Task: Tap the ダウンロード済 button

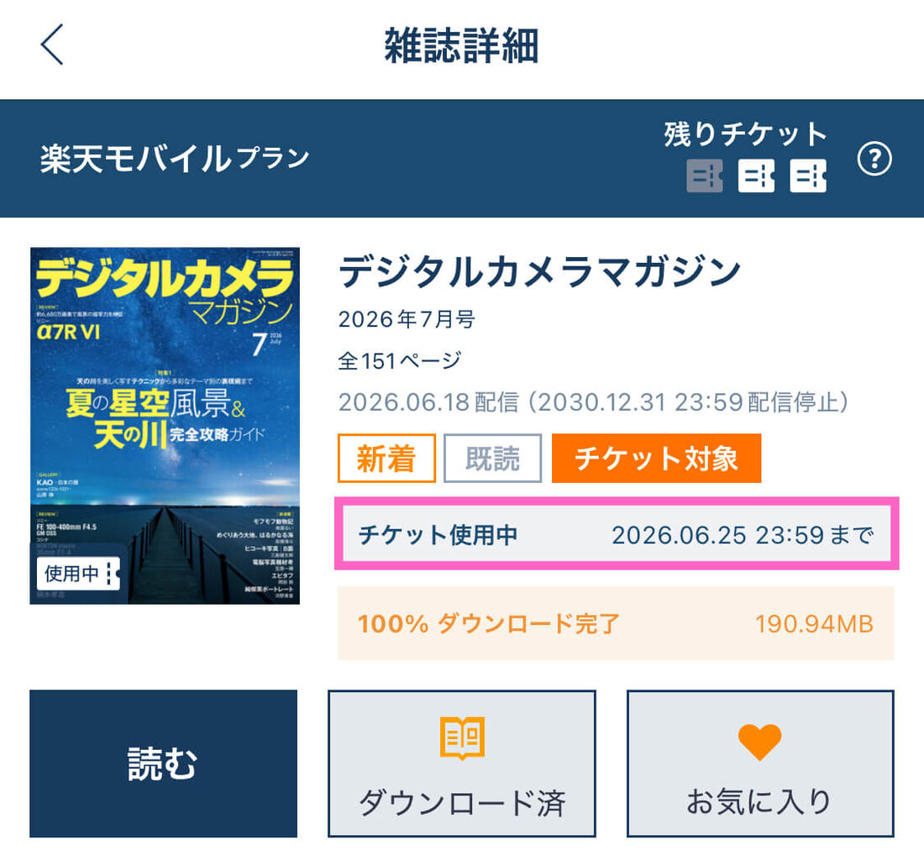Action: pos(462,763)
